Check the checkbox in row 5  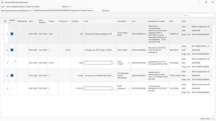tap(12, 88)
